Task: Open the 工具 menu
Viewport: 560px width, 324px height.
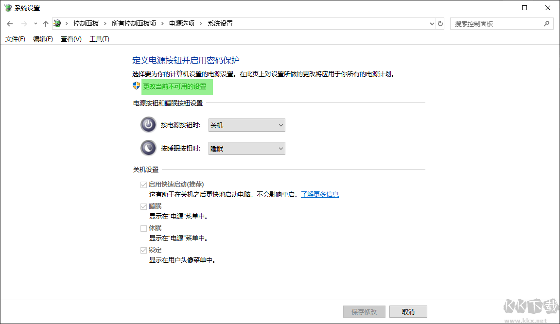Action: click(x=99, y=39)
